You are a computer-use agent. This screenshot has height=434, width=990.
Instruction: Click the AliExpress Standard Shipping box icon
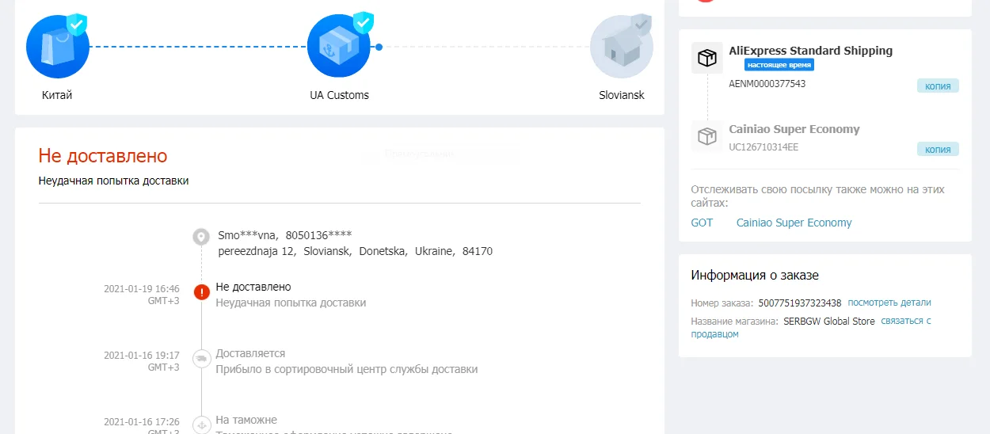pyautogui.click(x=706, y=58)
